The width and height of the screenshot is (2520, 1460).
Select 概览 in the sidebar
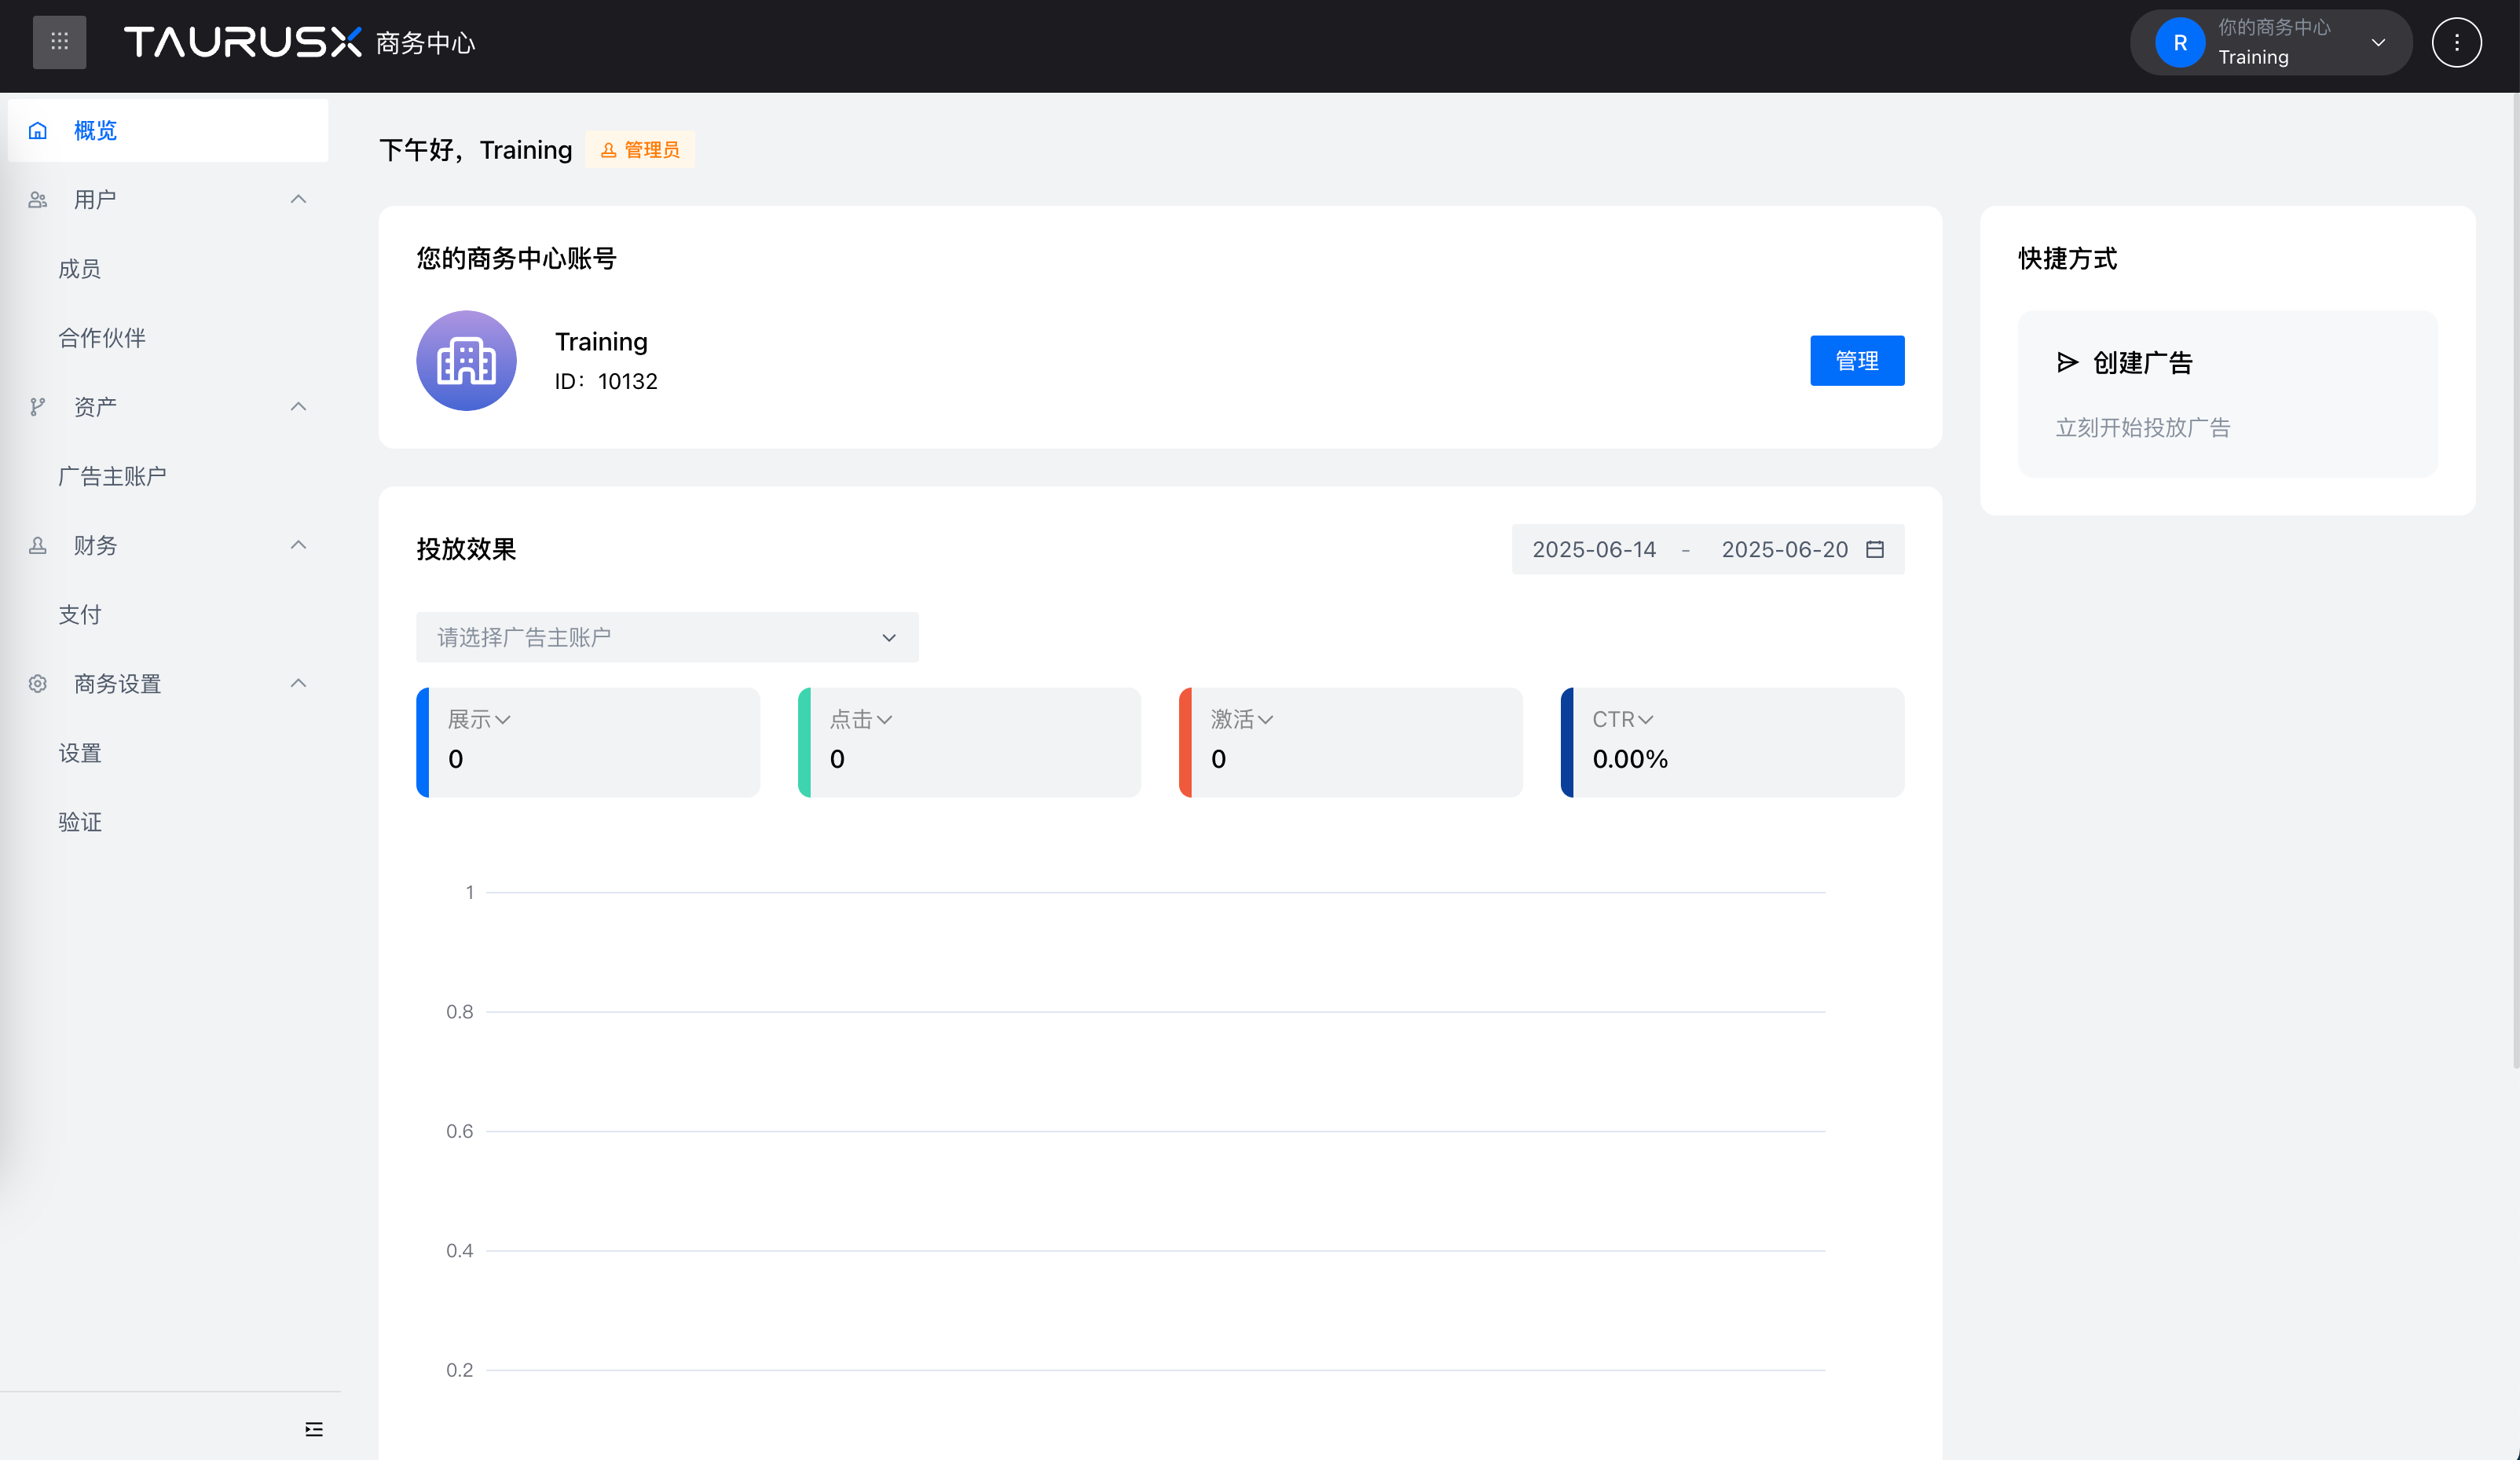point(168,130)
